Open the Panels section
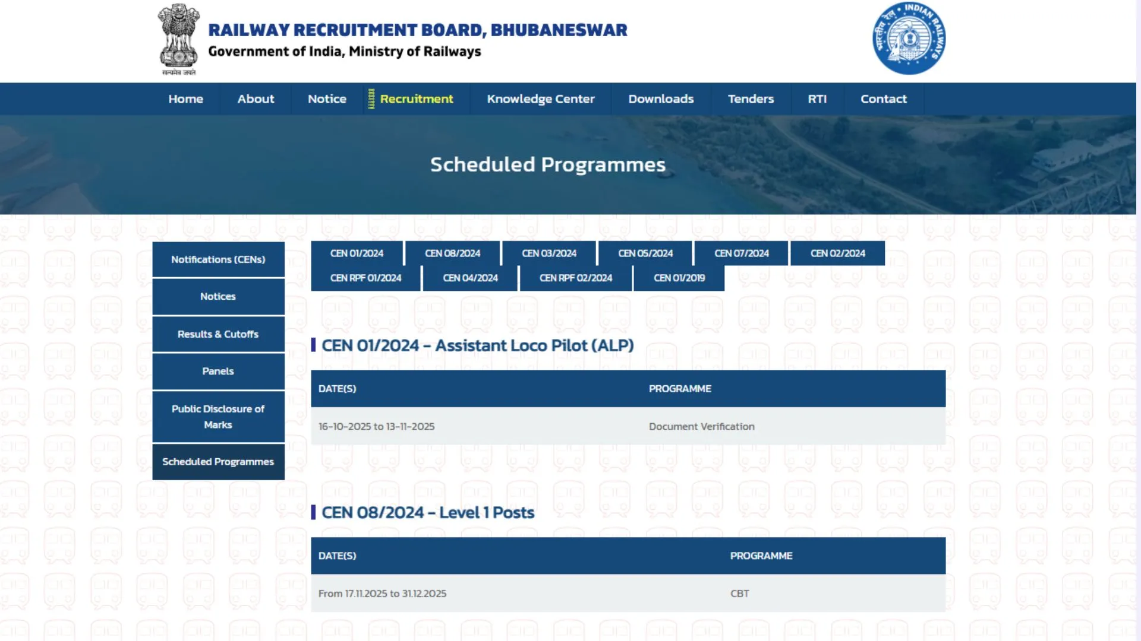 pos(218,371)
